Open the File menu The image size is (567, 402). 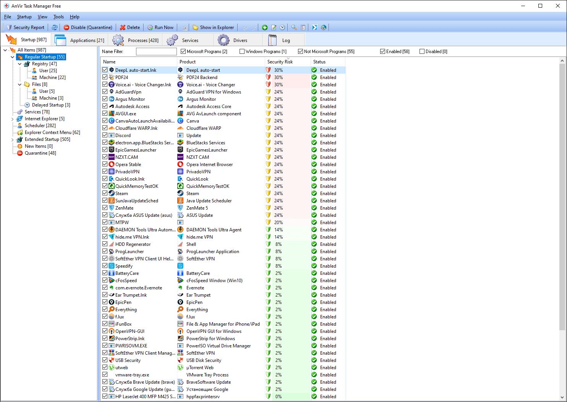(x=8, y=17)
